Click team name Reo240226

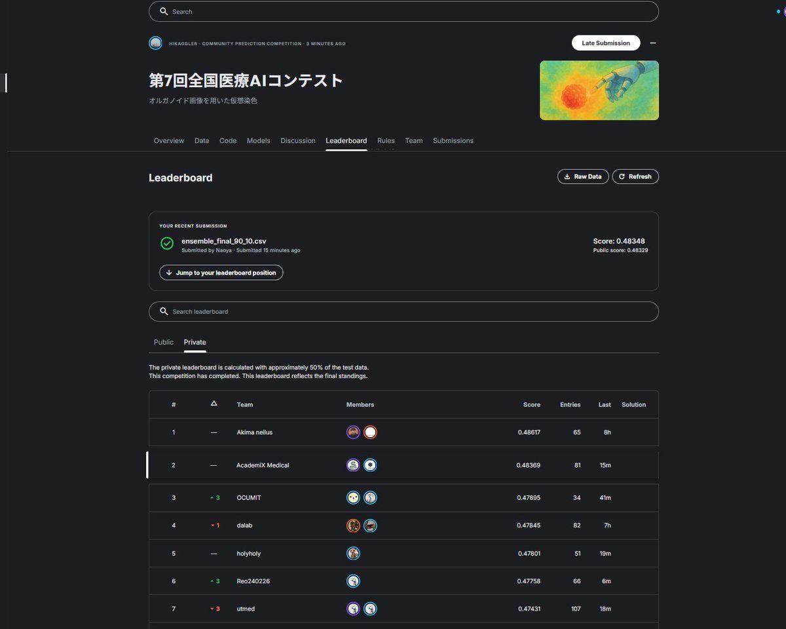click(253, 581)
